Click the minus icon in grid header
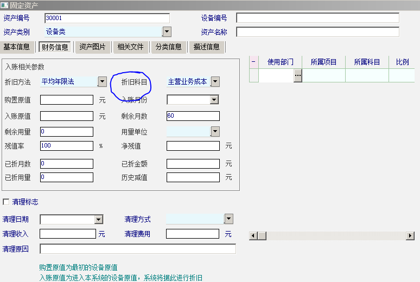Viewport: 420px width, 282px height. 253,62
